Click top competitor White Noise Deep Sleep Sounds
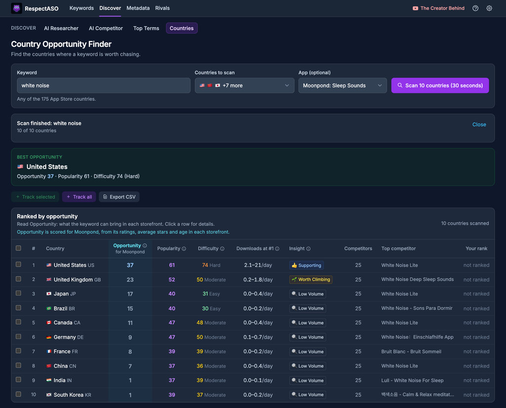The image size is (506, 408). pyautogui.click(x=417, y=279)
